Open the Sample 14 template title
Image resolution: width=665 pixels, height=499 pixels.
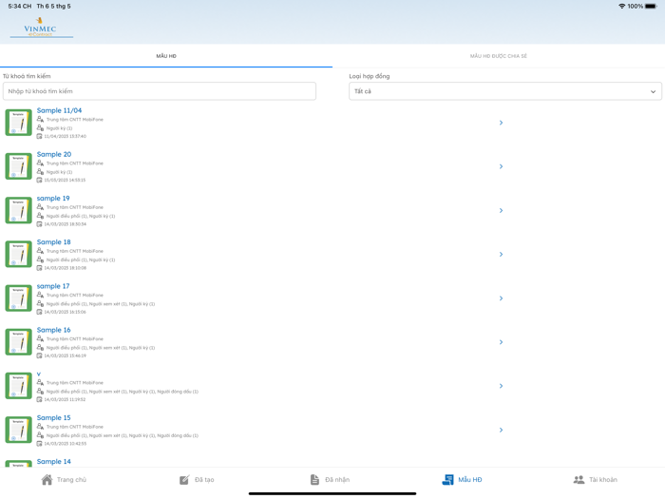tap(54, 461)
